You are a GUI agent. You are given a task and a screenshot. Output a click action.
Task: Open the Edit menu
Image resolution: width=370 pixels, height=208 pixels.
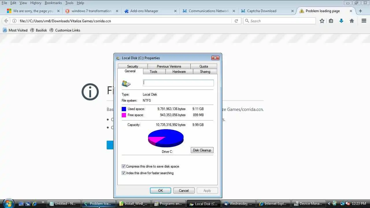(x=13, y=3)
